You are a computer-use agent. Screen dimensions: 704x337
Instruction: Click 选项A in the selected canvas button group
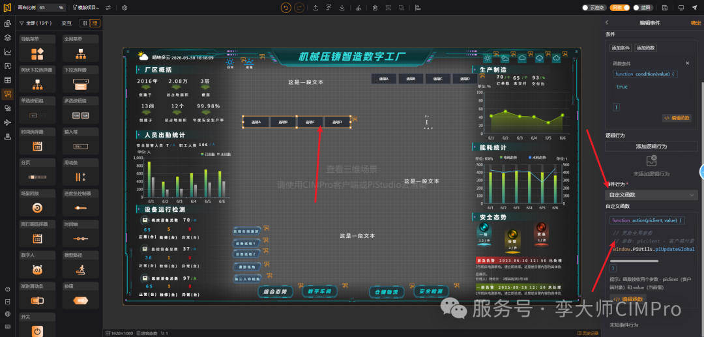point(256,122)
